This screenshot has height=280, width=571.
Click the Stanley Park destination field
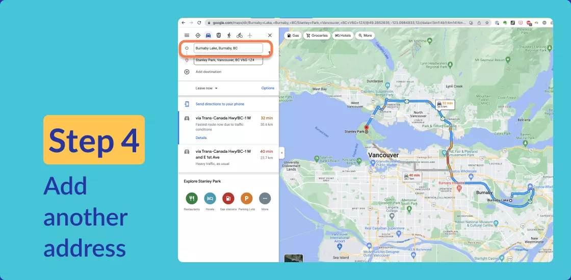coord(228,60)
